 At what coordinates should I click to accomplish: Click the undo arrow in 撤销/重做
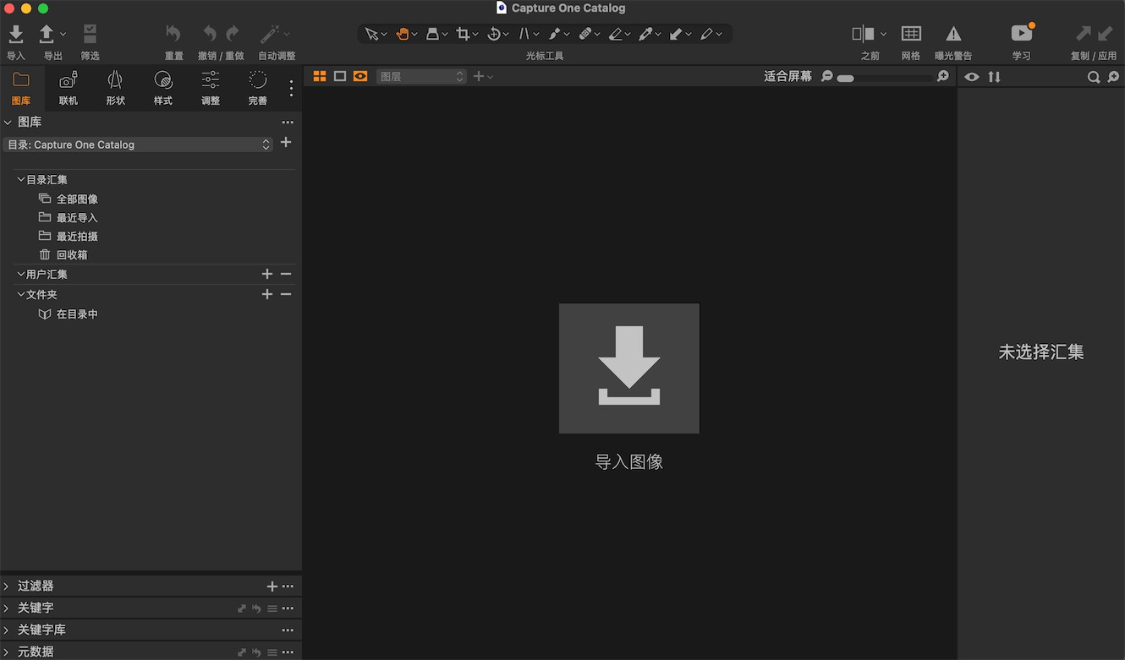pos(209,34)
